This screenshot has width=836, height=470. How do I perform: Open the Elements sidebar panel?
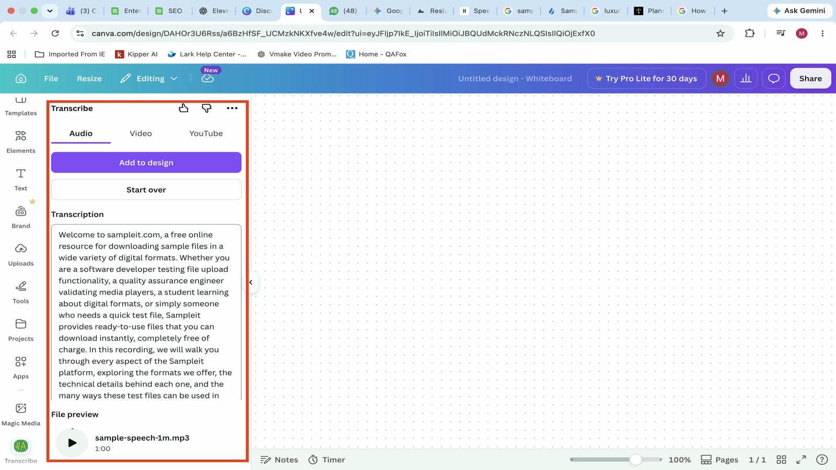coord(21,142)
